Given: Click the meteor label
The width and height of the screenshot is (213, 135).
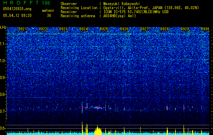Looking at the screenshot, I should [48, 10].
